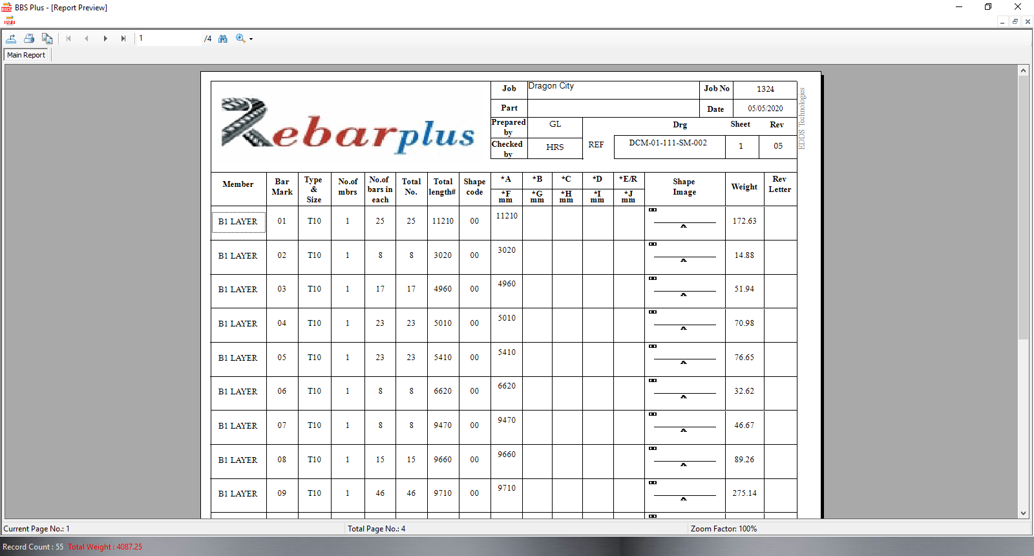Image resolution: width=1034 pixels, height=556 pixels.
Task: Click the Copy icon in toolbar
Action: click(47, 39)
